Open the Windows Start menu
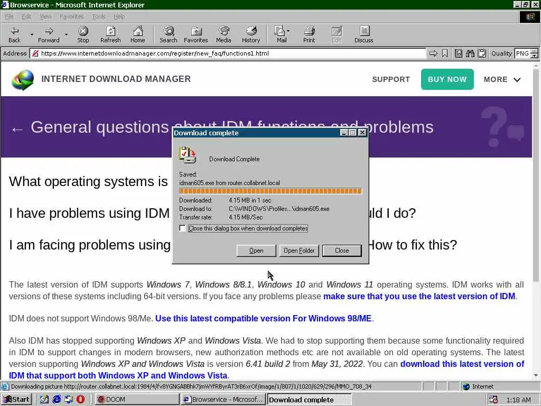This screenshot has height=406, width=541. 16,400
